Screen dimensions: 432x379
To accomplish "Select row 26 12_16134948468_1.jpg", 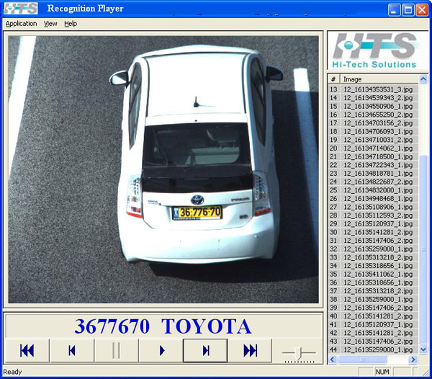I will (373, 199).
